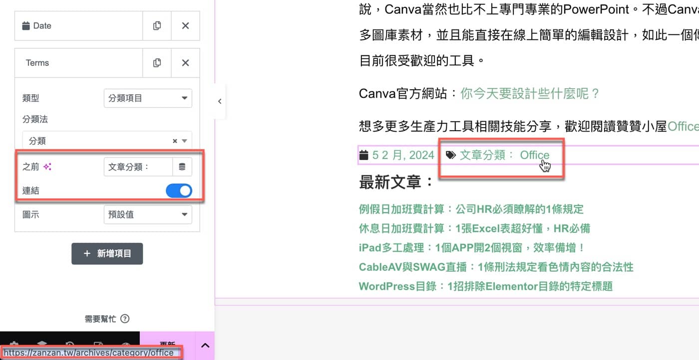Toggle the 連結 switch
Image resolution: width=699 pixels, height=360 pixels.
click(x=179, y=190)
